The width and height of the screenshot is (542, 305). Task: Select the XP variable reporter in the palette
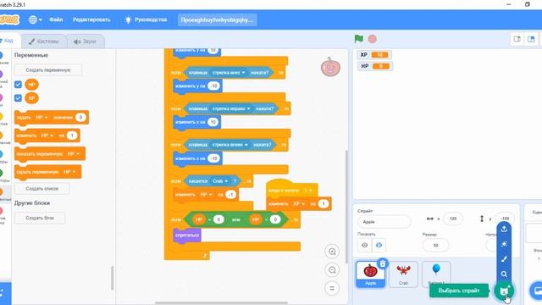(32, 98)
